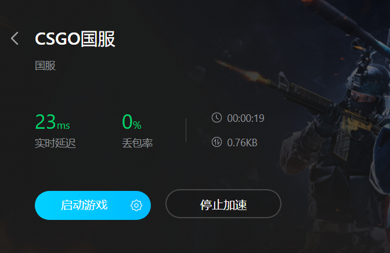Click the 0.76KB traffic readout
The height and width of the screenshot is (253, 390).
pyautogui.click(x=242, y=143)
